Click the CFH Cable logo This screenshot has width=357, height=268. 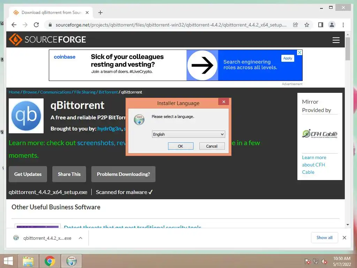coord(320,134)
